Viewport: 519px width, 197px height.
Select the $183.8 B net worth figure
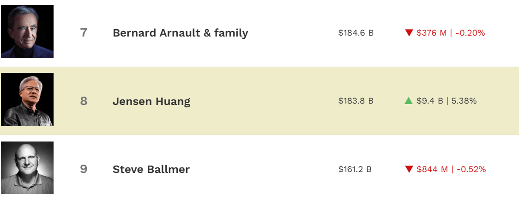coord(356,101)
